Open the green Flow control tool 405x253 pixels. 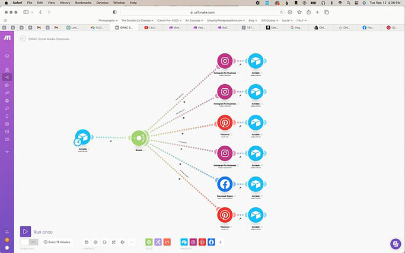coord(149,242)
